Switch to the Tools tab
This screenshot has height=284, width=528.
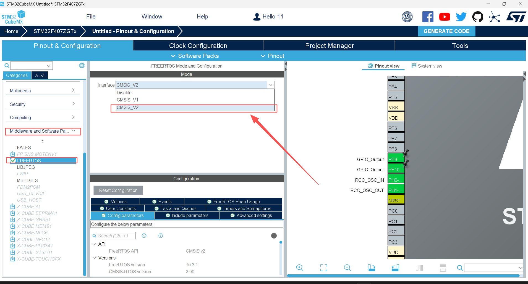(460, 46)
